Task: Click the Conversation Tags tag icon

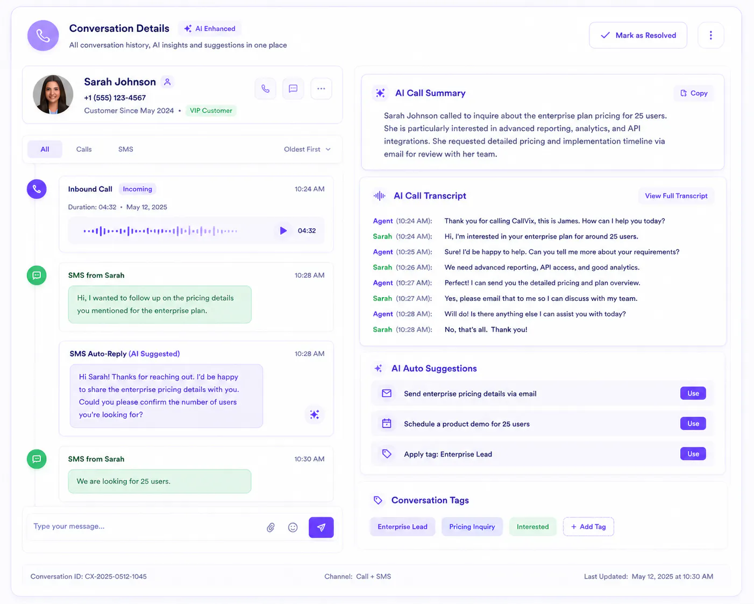Action: 378,501
